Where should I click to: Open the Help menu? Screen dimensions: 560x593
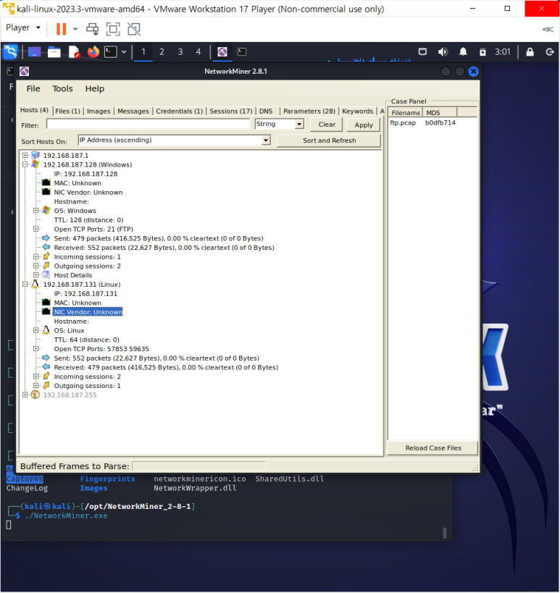click(95, 88)
